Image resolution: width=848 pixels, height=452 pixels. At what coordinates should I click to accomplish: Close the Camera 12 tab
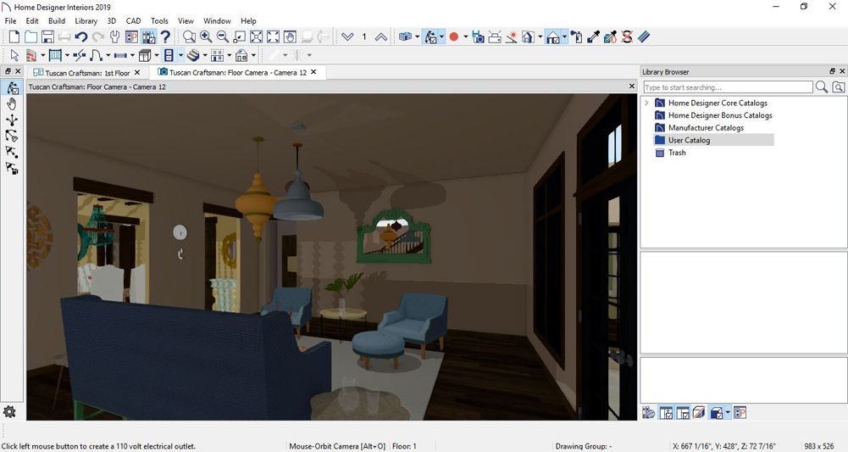313,72
